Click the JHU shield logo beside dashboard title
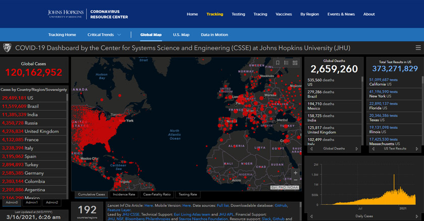The image size is (424, 221). [7, 48]
